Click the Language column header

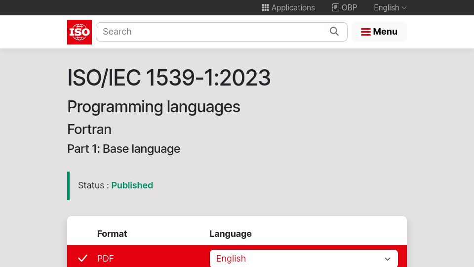click(x=231, y=234)
